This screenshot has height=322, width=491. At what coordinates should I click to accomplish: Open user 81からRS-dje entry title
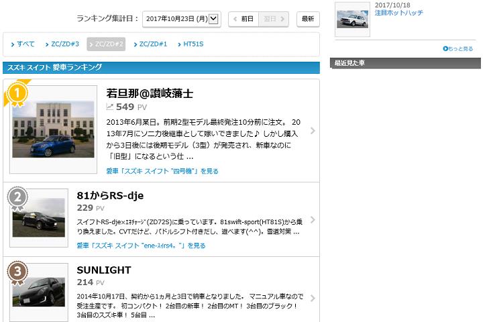(x=110, y=195)
